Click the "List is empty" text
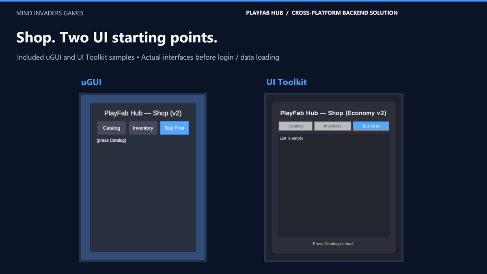487x274 pixels. [x=291, y=138]
